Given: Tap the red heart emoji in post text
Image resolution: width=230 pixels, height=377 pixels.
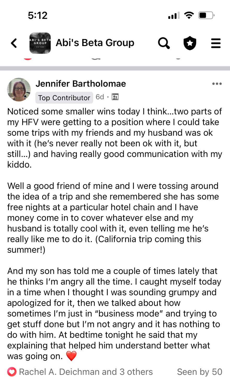Looking at the screenshot, I should pyautogui.click(x=71, y=356).
